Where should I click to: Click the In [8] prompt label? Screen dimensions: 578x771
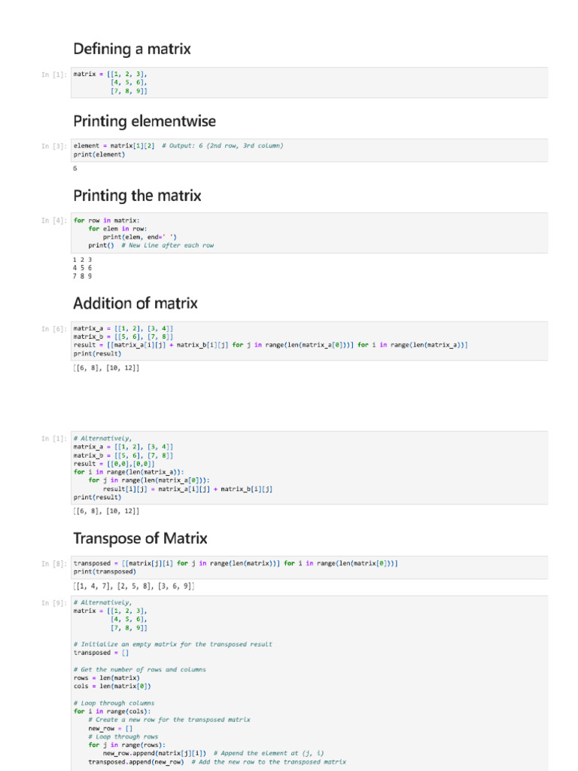55,563
